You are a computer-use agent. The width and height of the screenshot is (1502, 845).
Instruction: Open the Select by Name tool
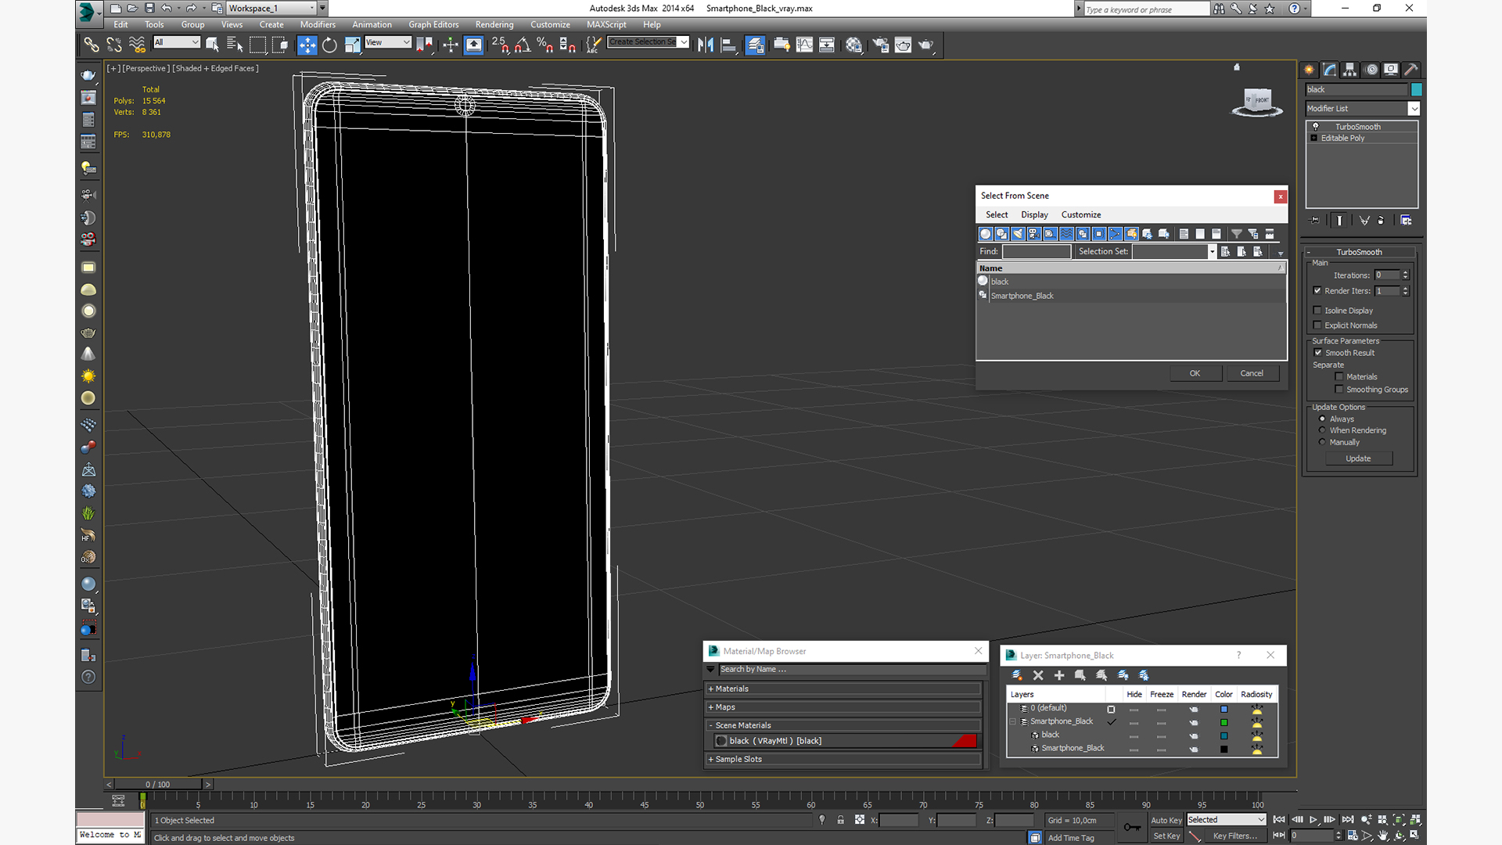[234, 45]
